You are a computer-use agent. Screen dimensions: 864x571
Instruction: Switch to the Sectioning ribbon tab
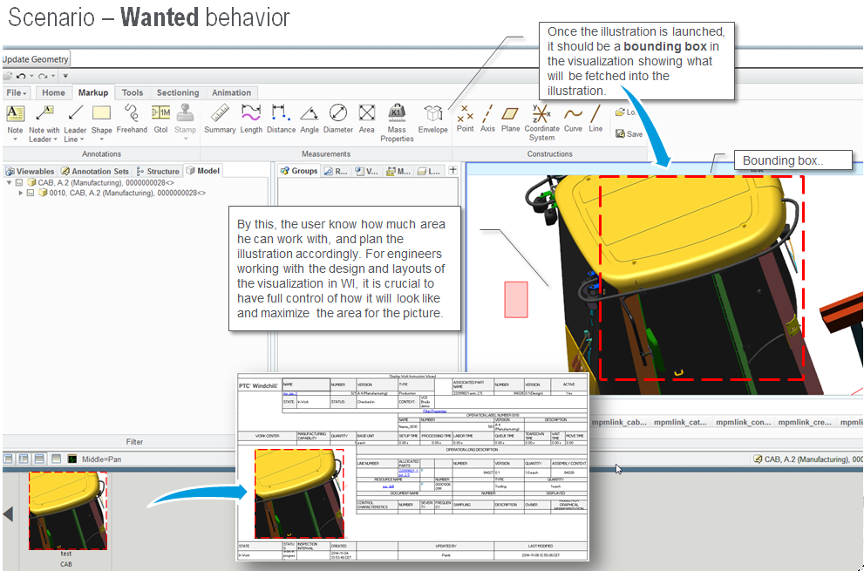pos(178,92)
